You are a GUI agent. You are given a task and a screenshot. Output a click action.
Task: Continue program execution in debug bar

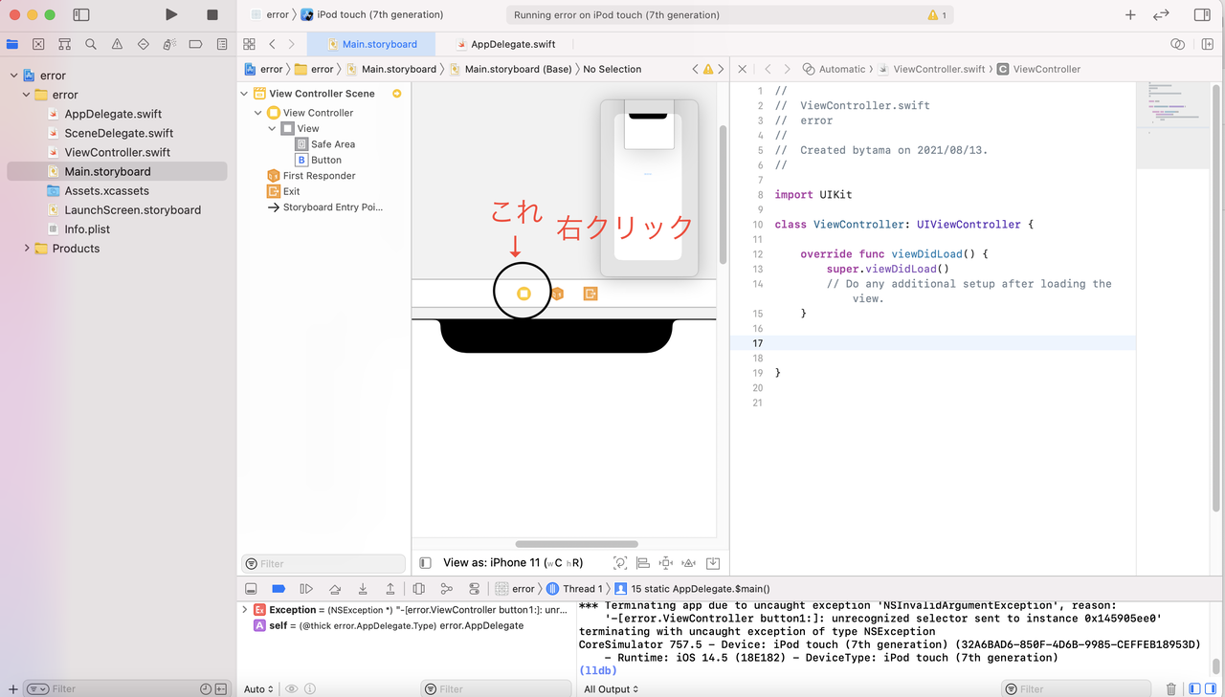pyautogui.click(x=305, y=588)
